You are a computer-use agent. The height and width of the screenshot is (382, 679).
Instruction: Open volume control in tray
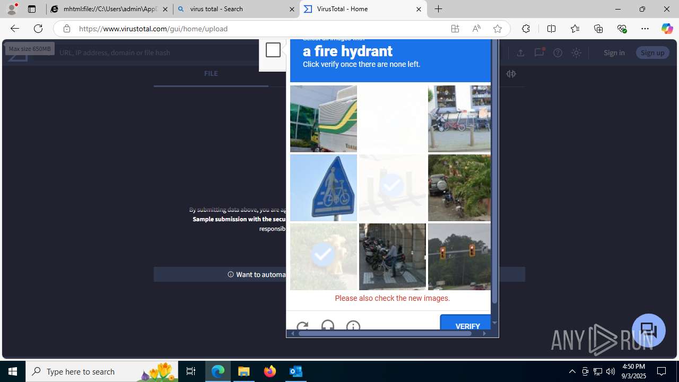tap(610, 371)
